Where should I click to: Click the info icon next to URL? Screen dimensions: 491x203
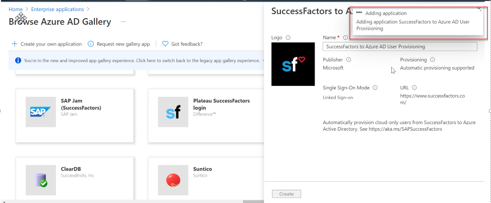414,88
